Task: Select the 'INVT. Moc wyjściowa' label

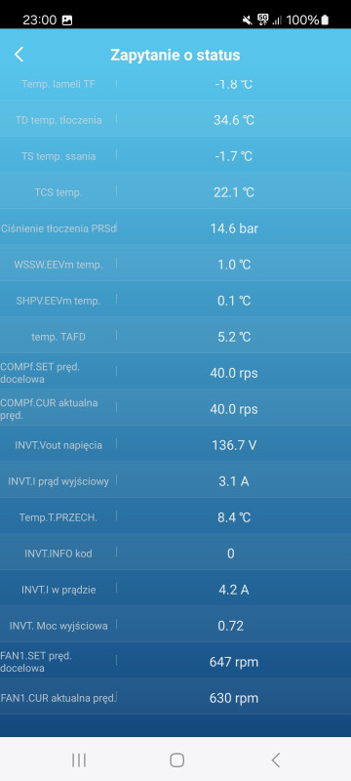Action: 58,626
